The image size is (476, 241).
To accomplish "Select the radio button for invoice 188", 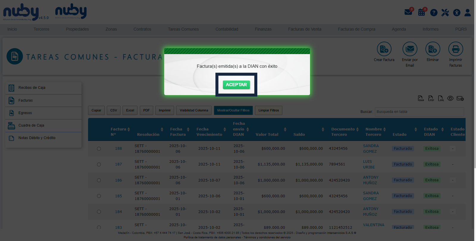I will [99, 149].
